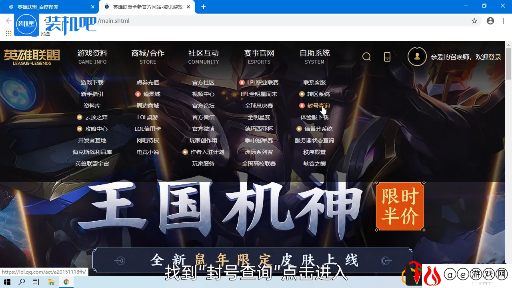
Task: Go to 资料库
Action: tap(92, 106)
